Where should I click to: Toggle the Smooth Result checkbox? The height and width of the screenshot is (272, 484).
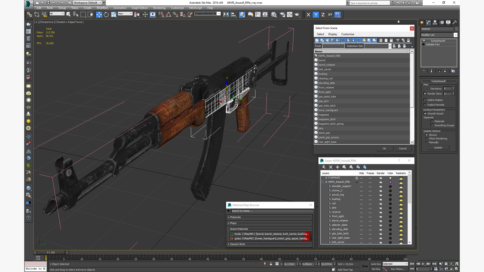click(425, 114)
